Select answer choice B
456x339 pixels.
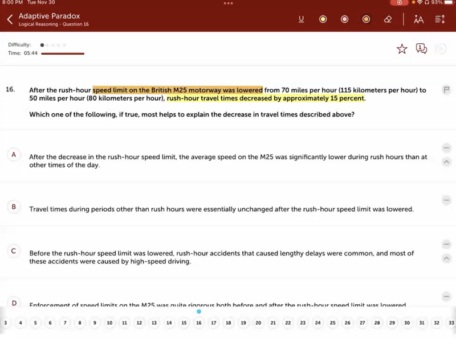tap(14, 206)
